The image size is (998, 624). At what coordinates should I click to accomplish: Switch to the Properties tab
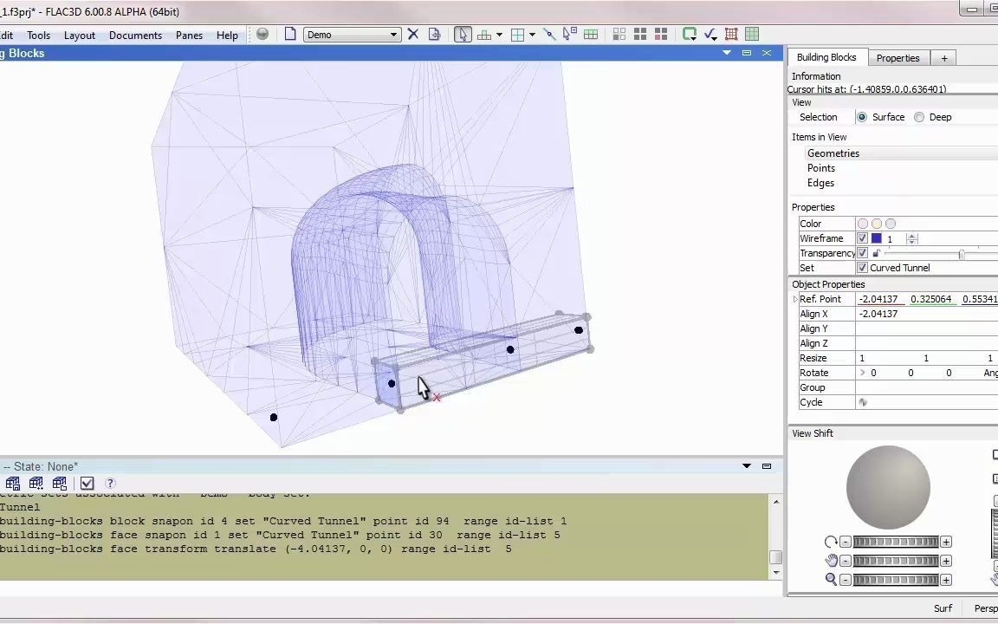point(898,57)
